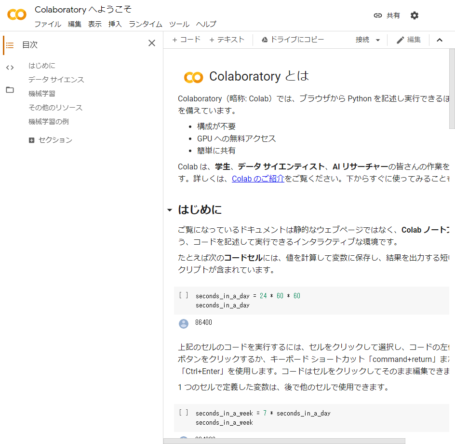This screenshot has width=455, height=444.
Task: Click the notebook title Colaboratory へようこそ
Action: click(x=83, y=10)
